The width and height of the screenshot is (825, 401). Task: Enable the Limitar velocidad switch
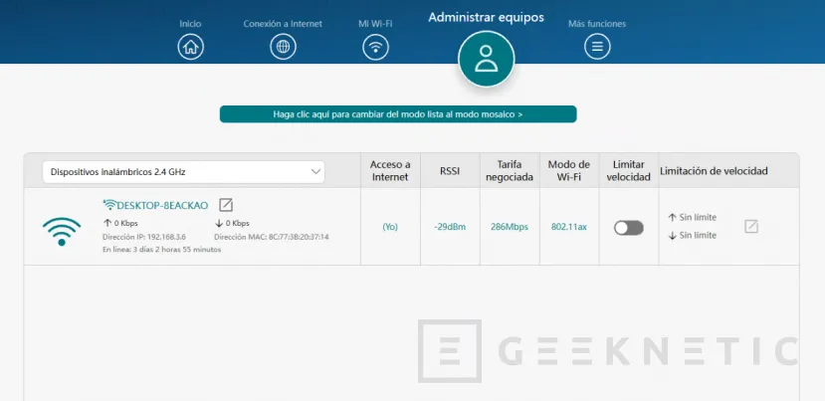coord(628,227)
